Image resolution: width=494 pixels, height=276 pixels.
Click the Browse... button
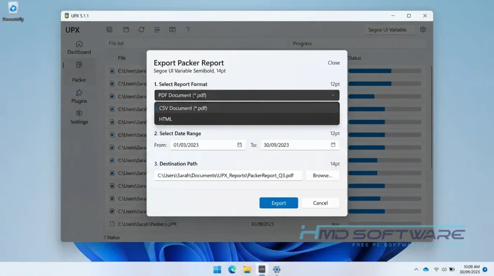322,176
